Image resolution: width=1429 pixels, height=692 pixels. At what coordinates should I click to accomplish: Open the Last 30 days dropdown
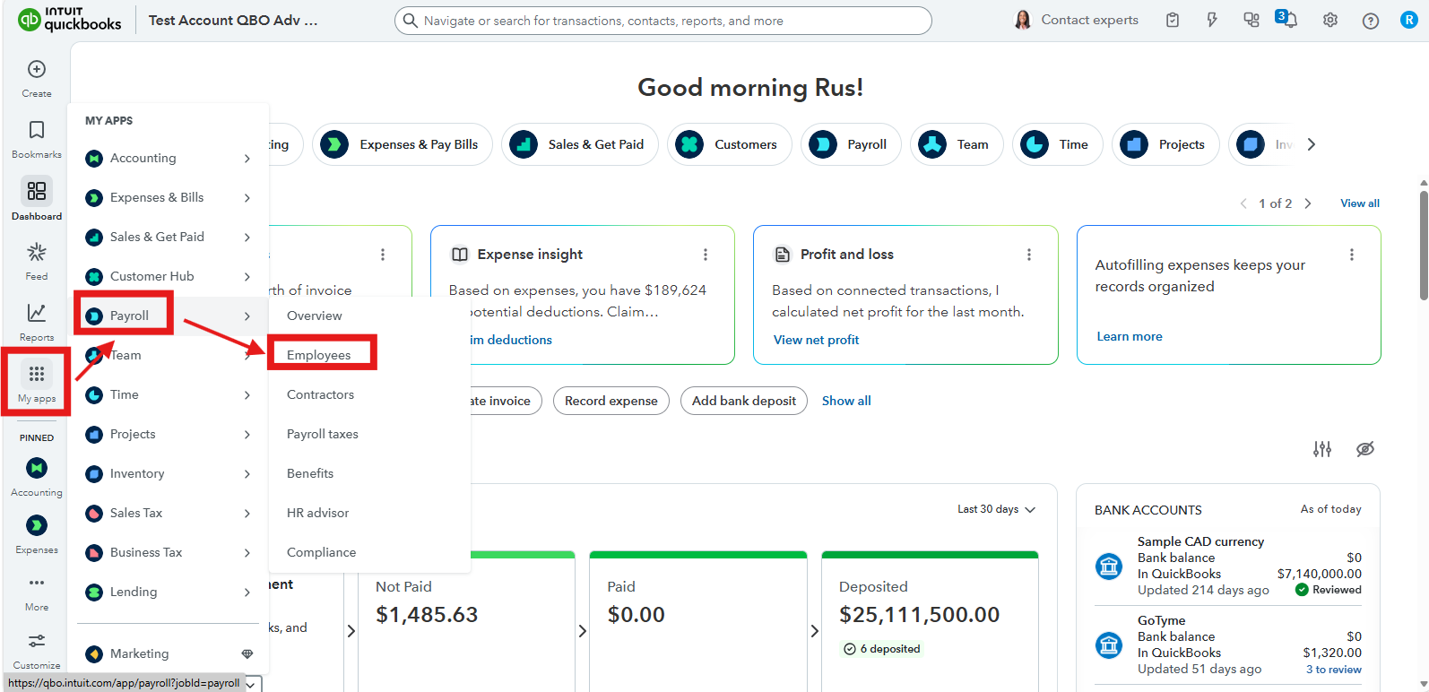click(996, 509)
